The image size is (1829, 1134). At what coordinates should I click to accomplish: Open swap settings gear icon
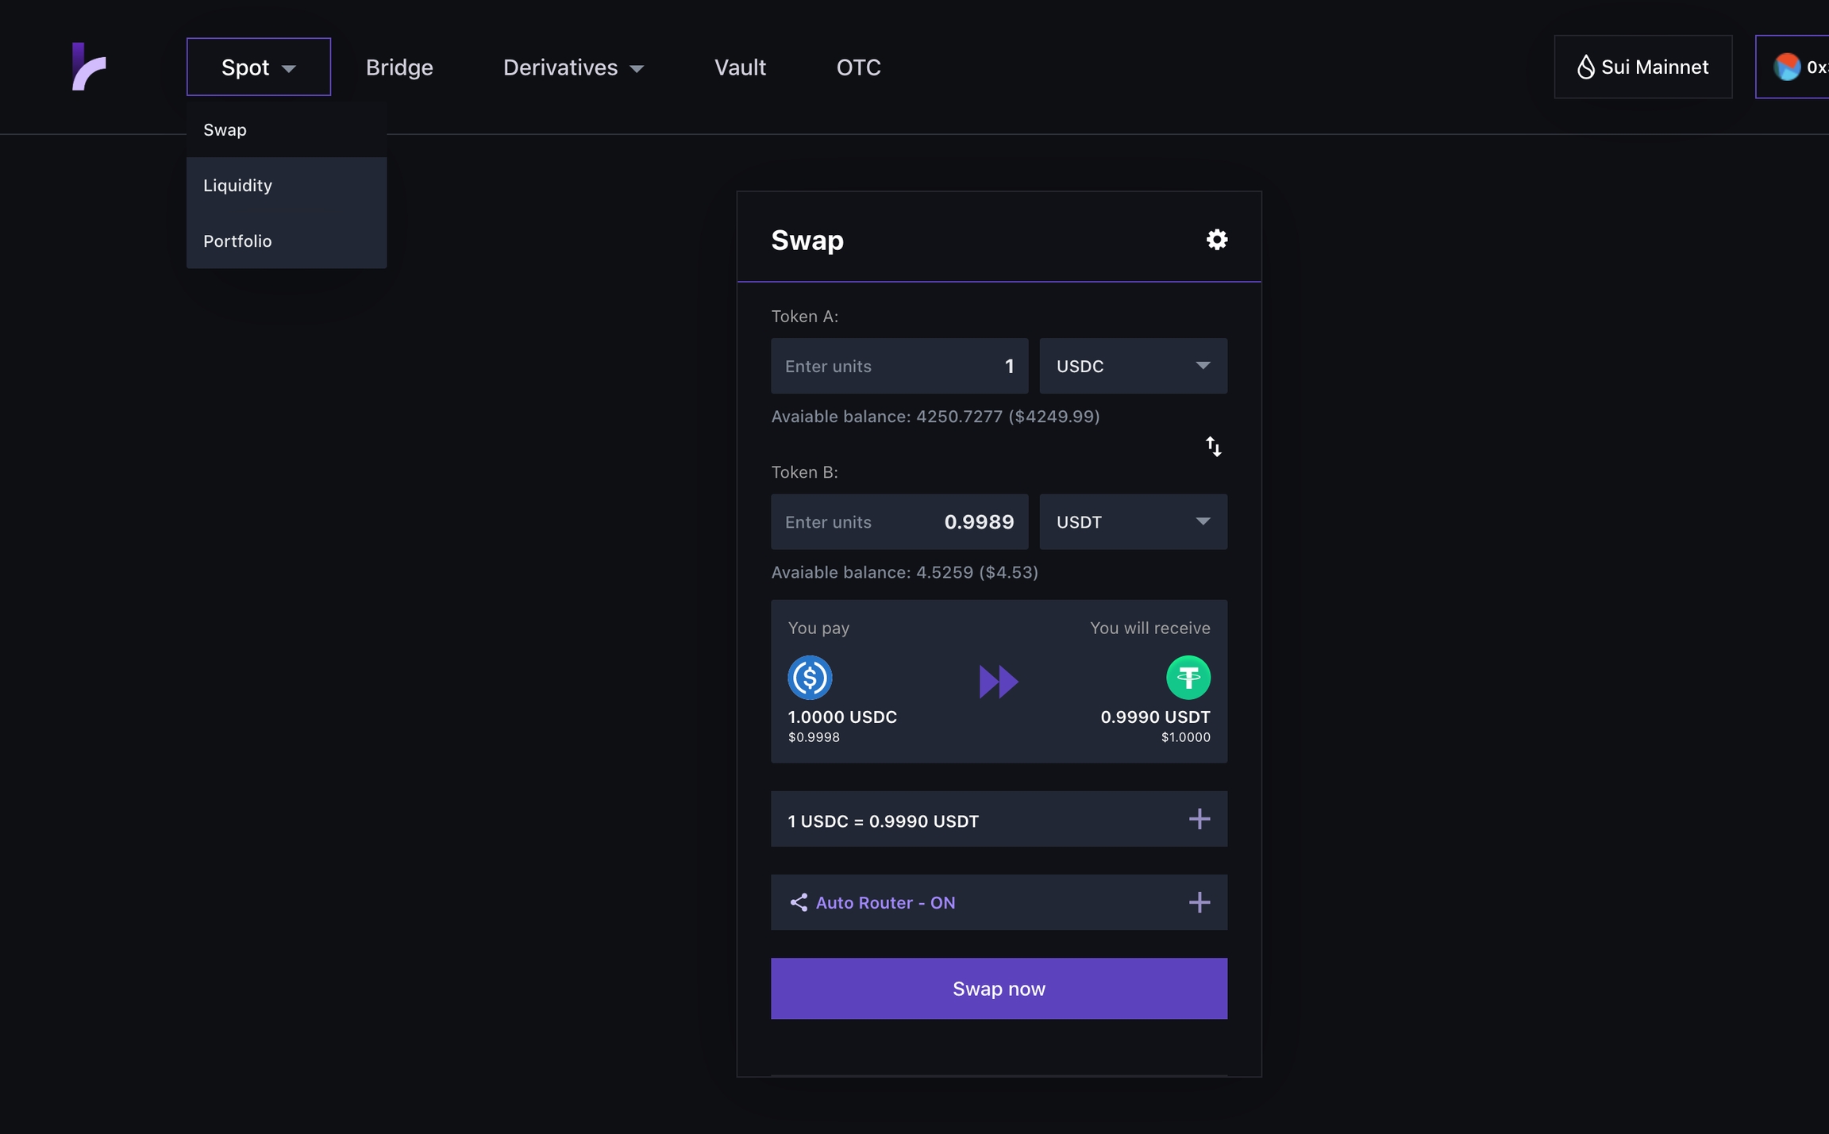pyautogui.click(x=1216, y=240)
